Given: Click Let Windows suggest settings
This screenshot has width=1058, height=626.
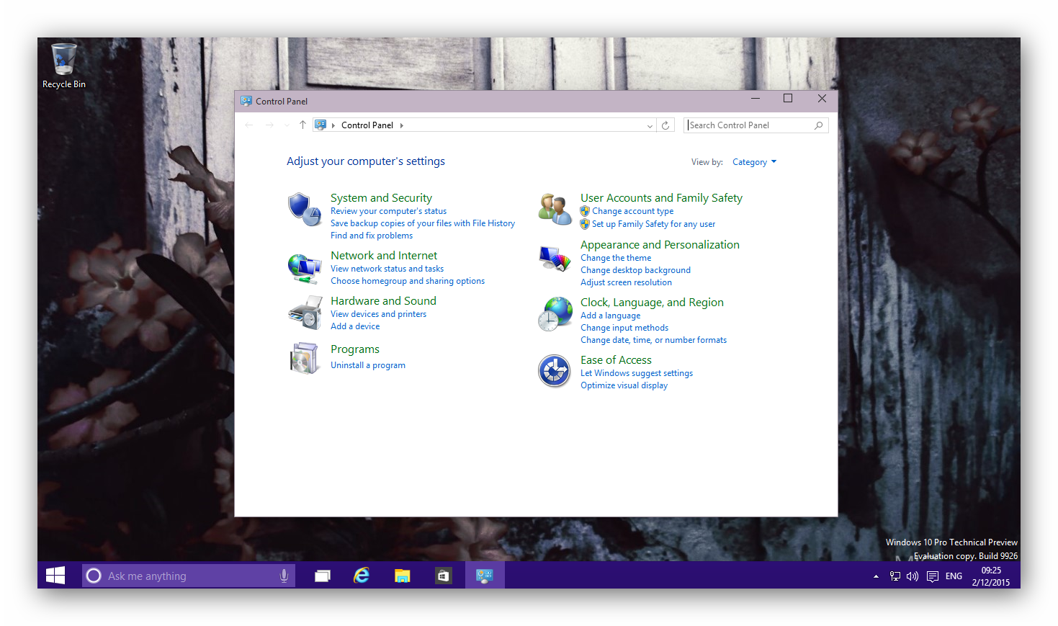Looking at the screenshot, I should click(637, 373).
